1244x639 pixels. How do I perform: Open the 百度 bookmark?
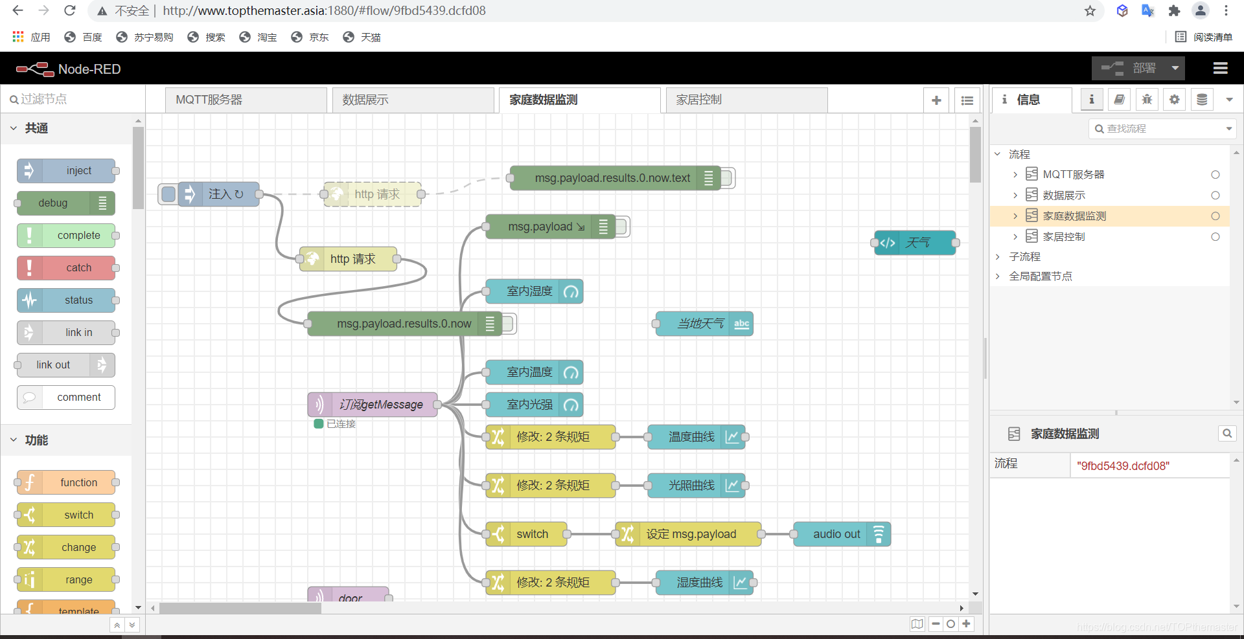tap(84, 38)
